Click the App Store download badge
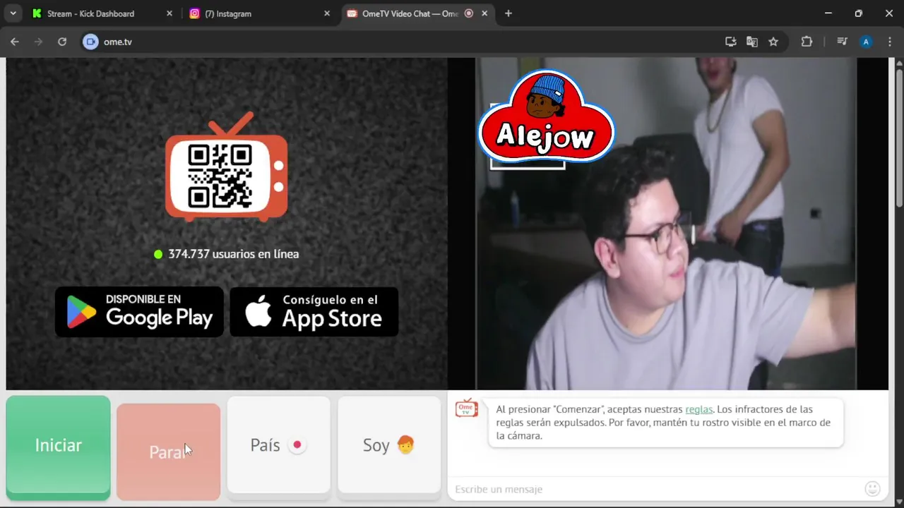The image size is (904, 508). click(x=314, y=311)
